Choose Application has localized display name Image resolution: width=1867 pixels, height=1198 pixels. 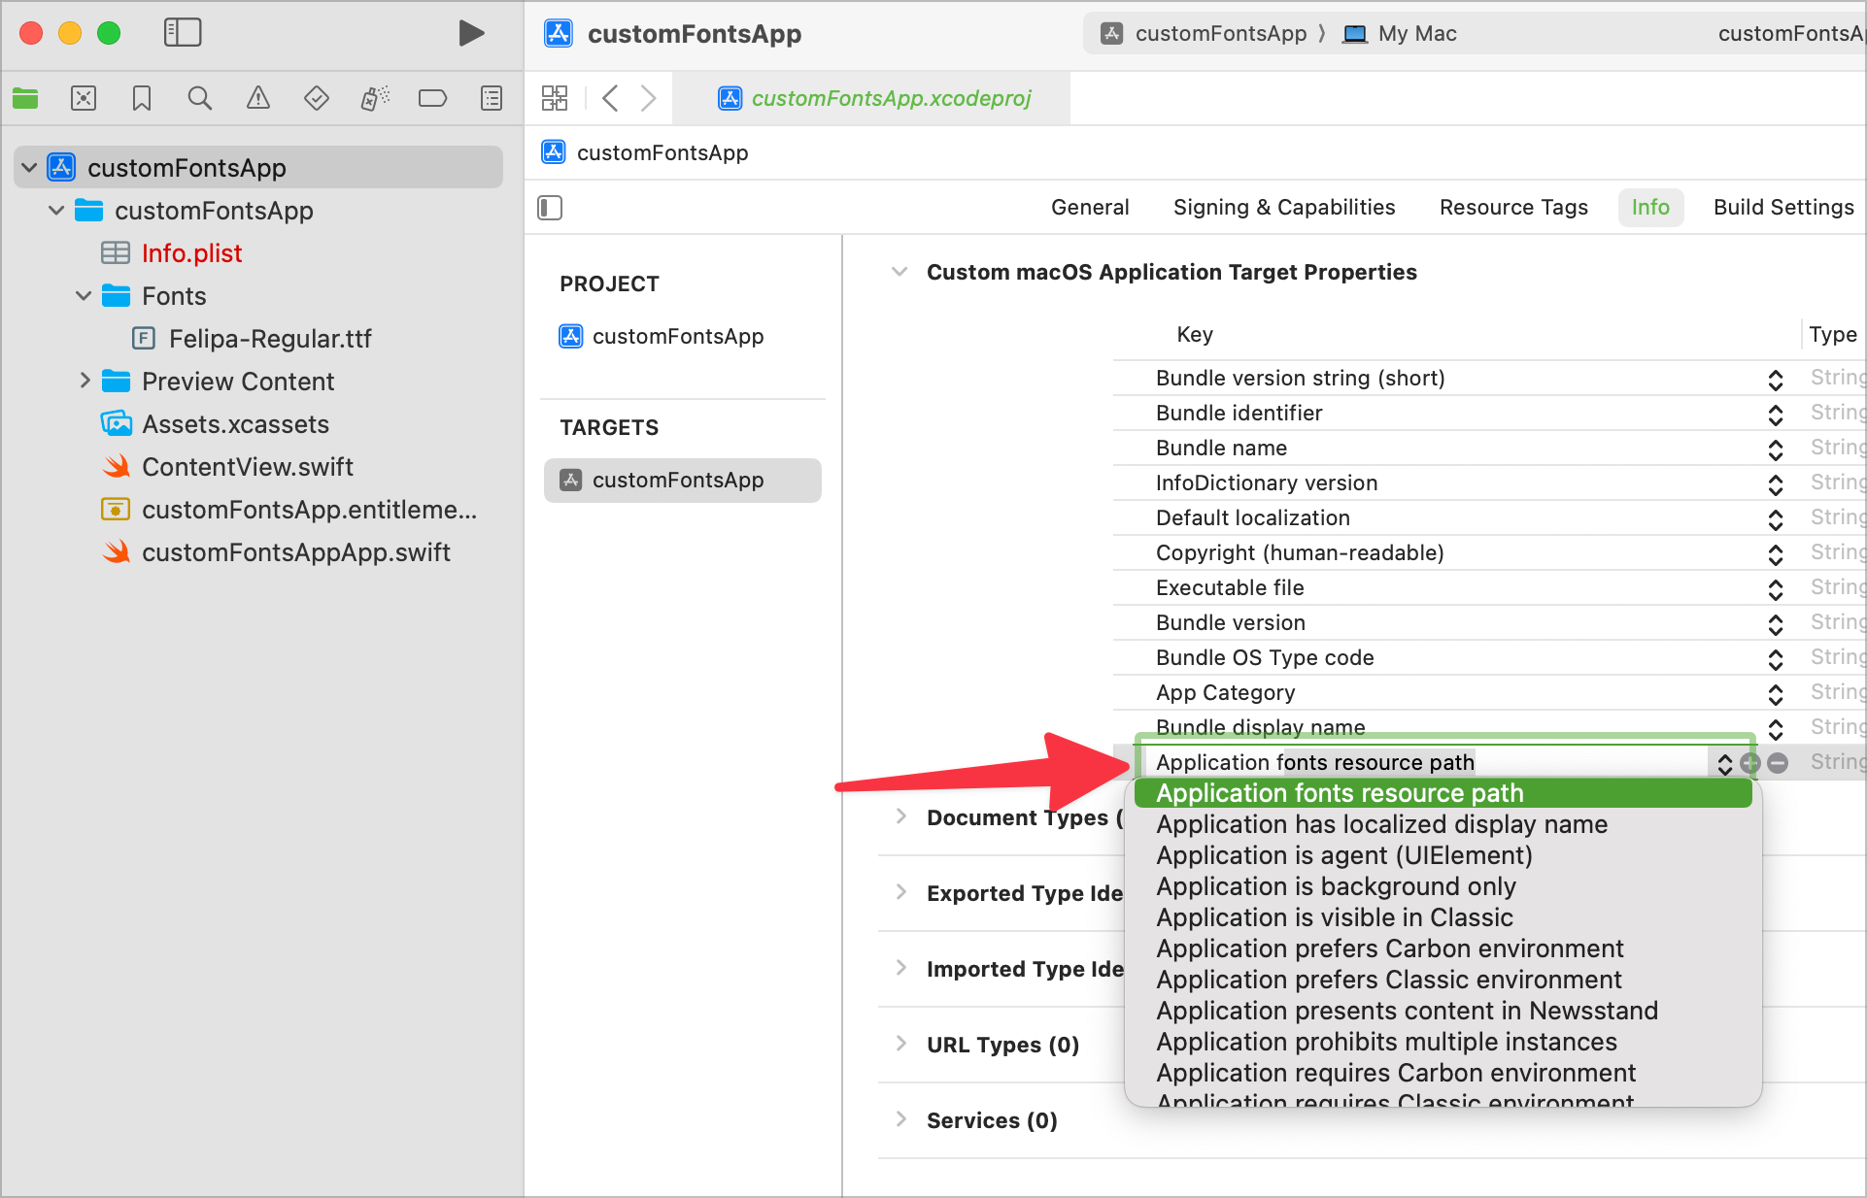click(1443, 824)
